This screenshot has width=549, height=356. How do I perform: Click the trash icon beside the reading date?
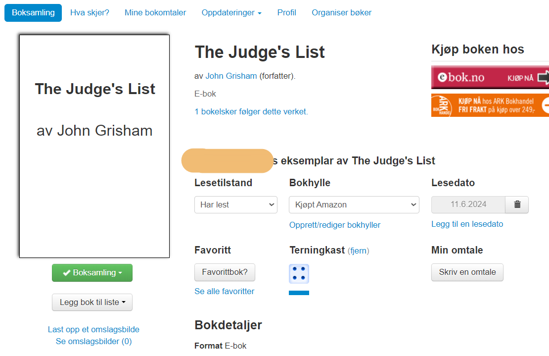pos(517,204)
